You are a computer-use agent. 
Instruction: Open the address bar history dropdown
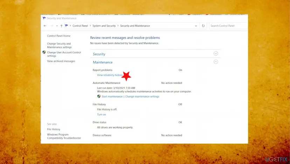coord(196,26)
